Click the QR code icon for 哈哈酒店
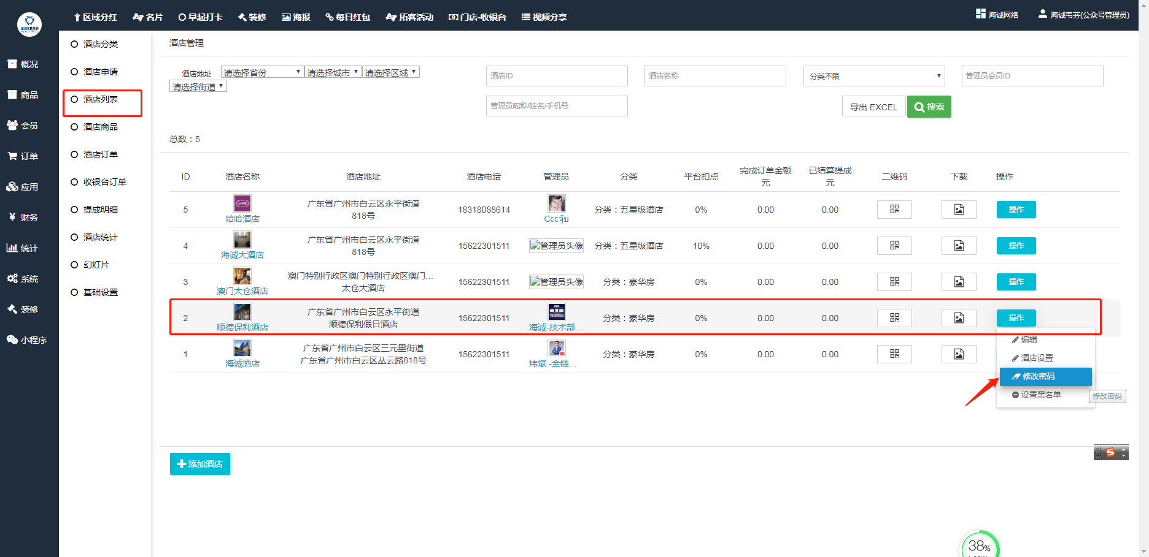The width and height of the screenshot is (1149, 557). pyautogui.click(x=894, y=210)
